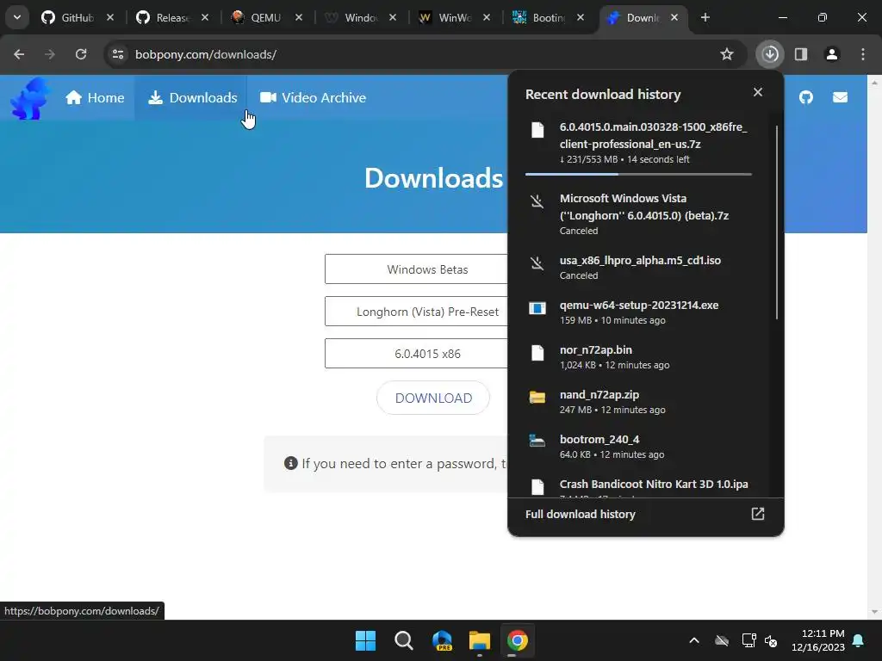Image resolution: width=882 pixels, height=661 pixels.
Task: Open the browser side panel
Action: click(x=801, y=54)
